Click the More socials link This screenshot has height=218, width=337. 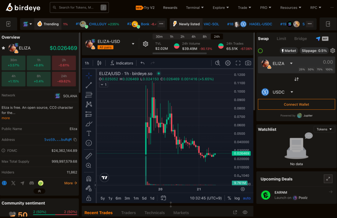tap(70, 183)
